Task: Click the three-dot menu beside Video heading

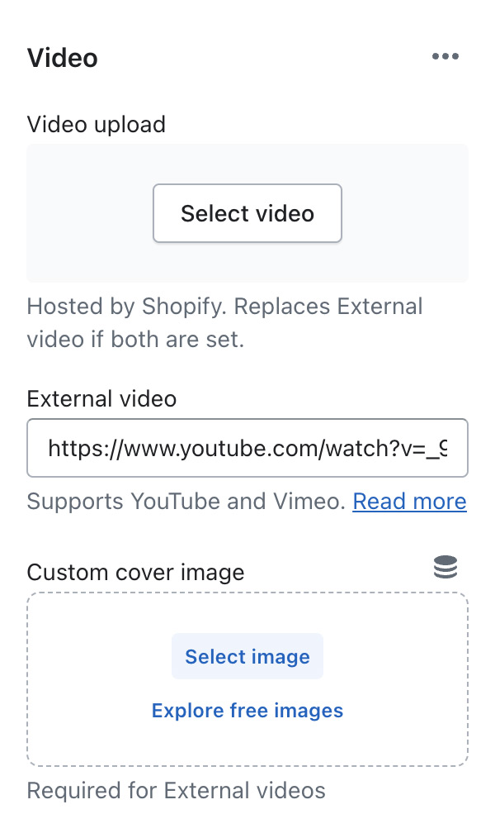Action: click(445, 56)
